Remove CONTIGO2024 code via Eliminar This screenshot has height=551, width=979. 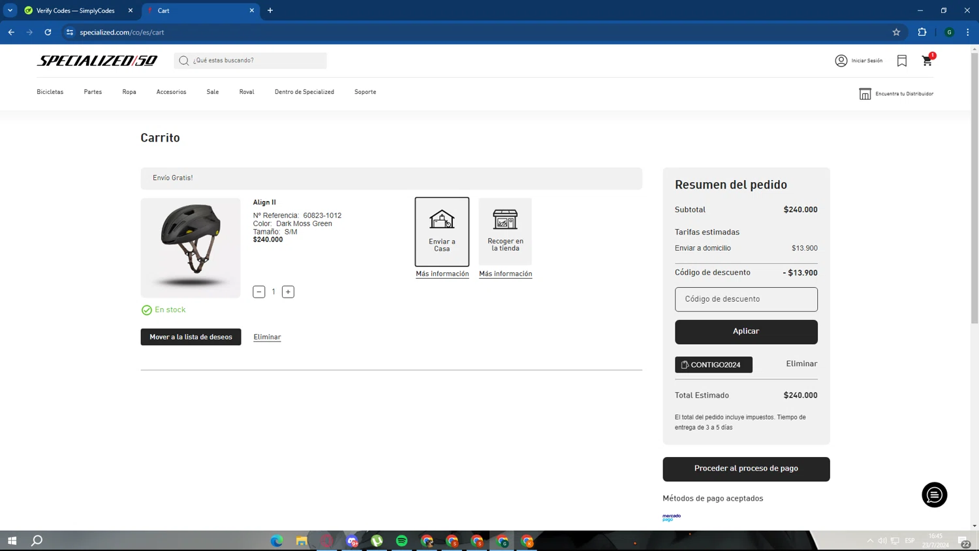pyautogui.click(x=801, y=364)
